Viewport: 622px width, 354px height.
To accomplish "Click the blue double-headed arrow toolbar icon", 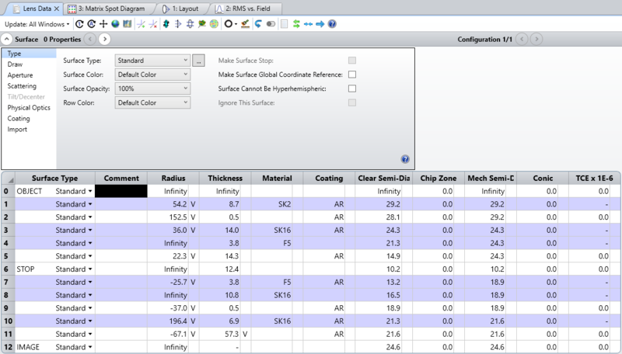I will tap(308, 24).
